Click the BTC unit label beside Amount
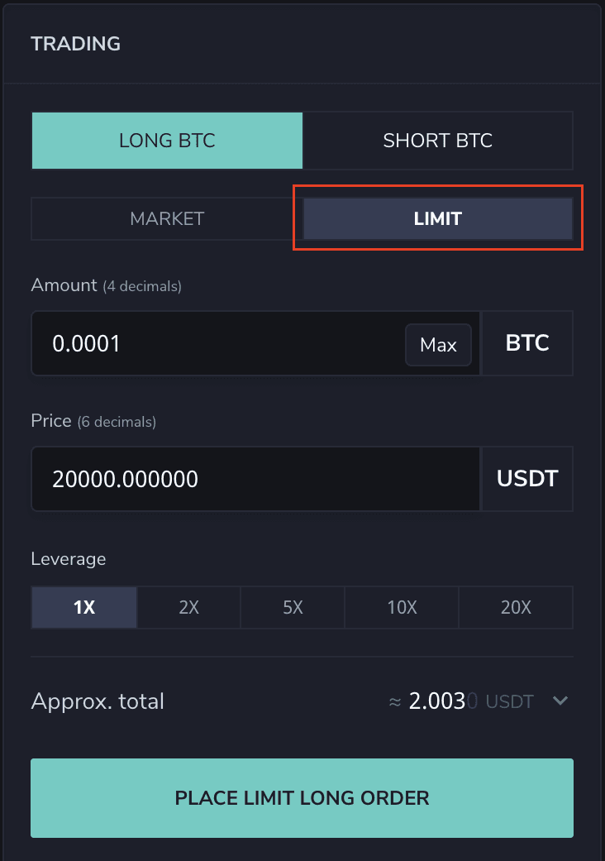Viewport: 605px width, 861px height. pyautogui.click(x=527, y=343)
